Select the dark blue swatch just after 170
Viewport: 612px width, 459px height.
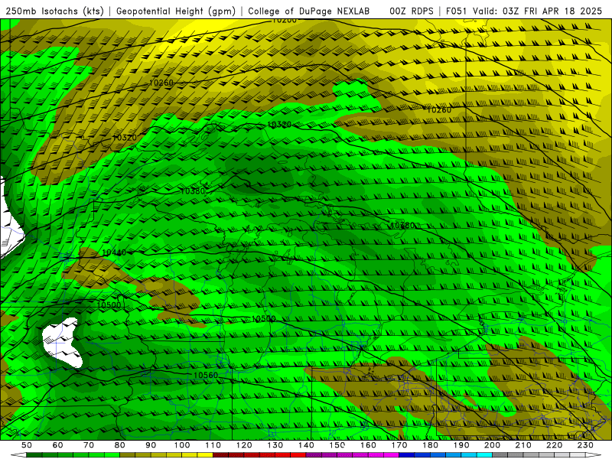point(407,455)
